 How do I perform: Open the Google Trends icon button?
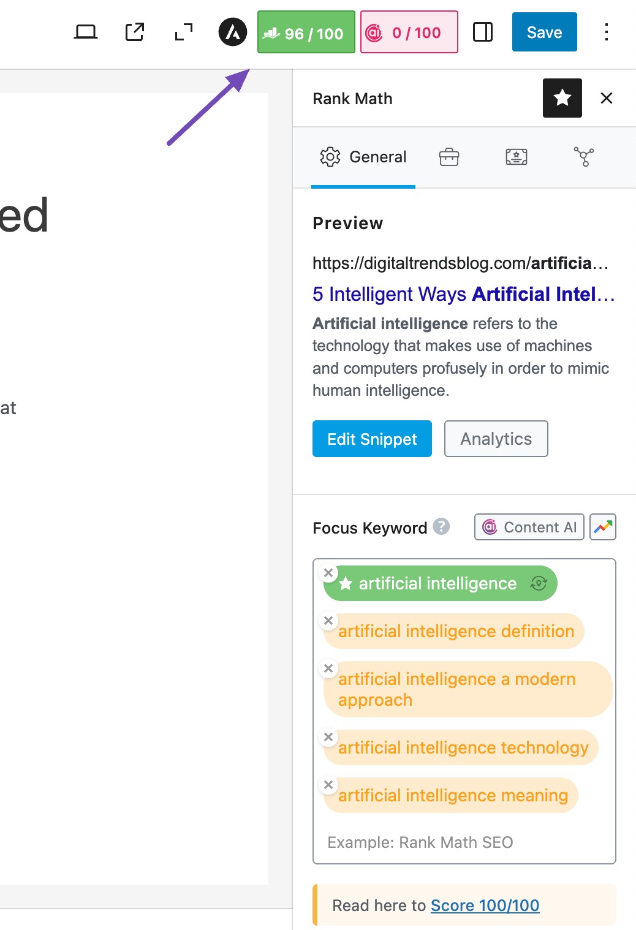tap(603, 527)
